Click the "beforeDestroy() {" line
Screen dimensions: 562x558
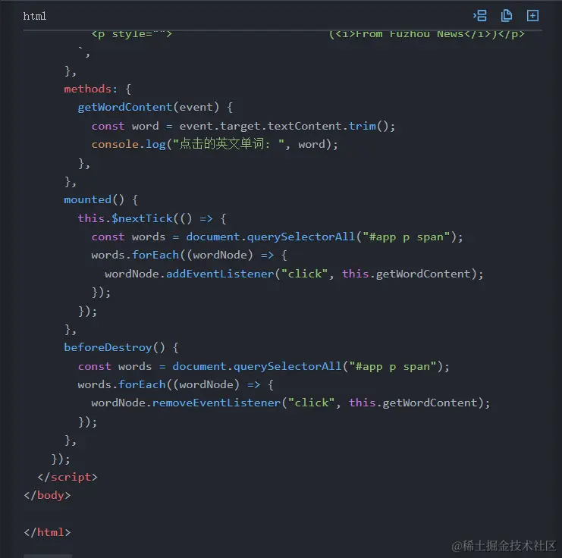pyautogui.click(x=121, y=347)
